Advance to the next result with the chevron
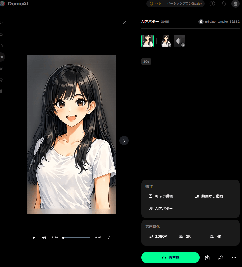 click(124, 141)
